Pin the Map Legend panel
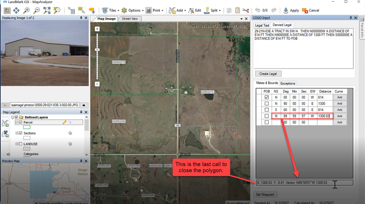Image resolution: width=365 pixels, height=204 pixels. [x=81, y=112]
